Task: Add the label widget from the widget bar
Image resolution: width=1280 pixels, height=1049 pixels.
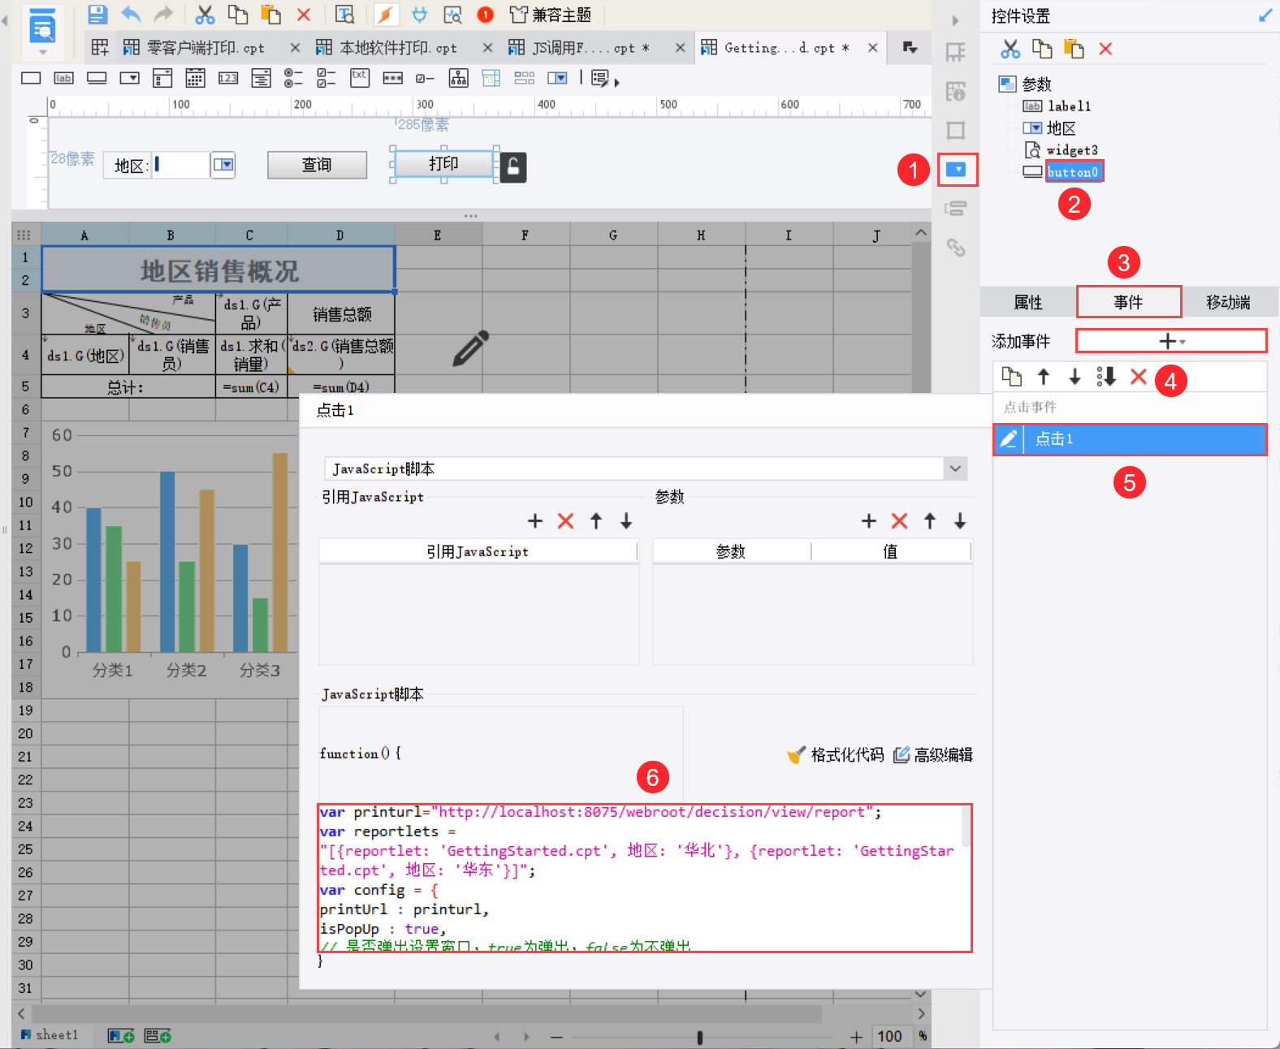Action: [x=63, y=78]
